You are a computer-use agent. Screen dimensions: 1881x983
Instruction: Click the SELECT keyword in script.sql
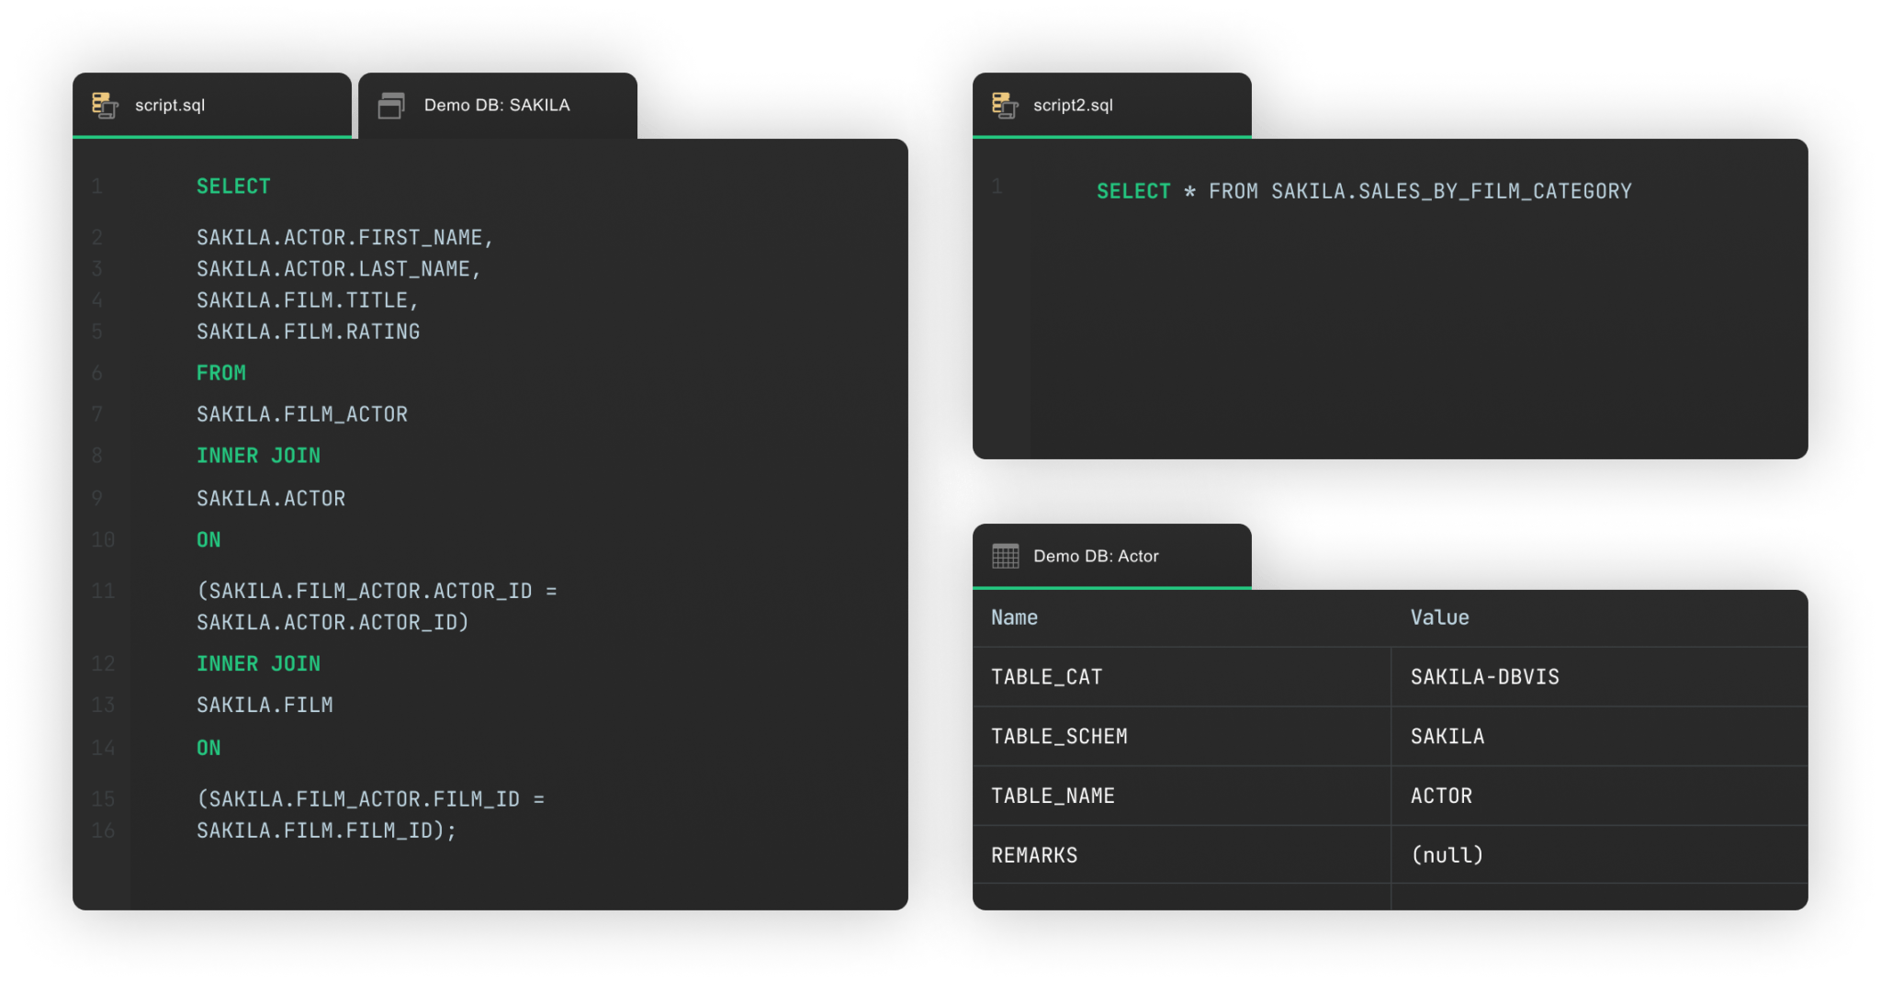coord(232,186)
